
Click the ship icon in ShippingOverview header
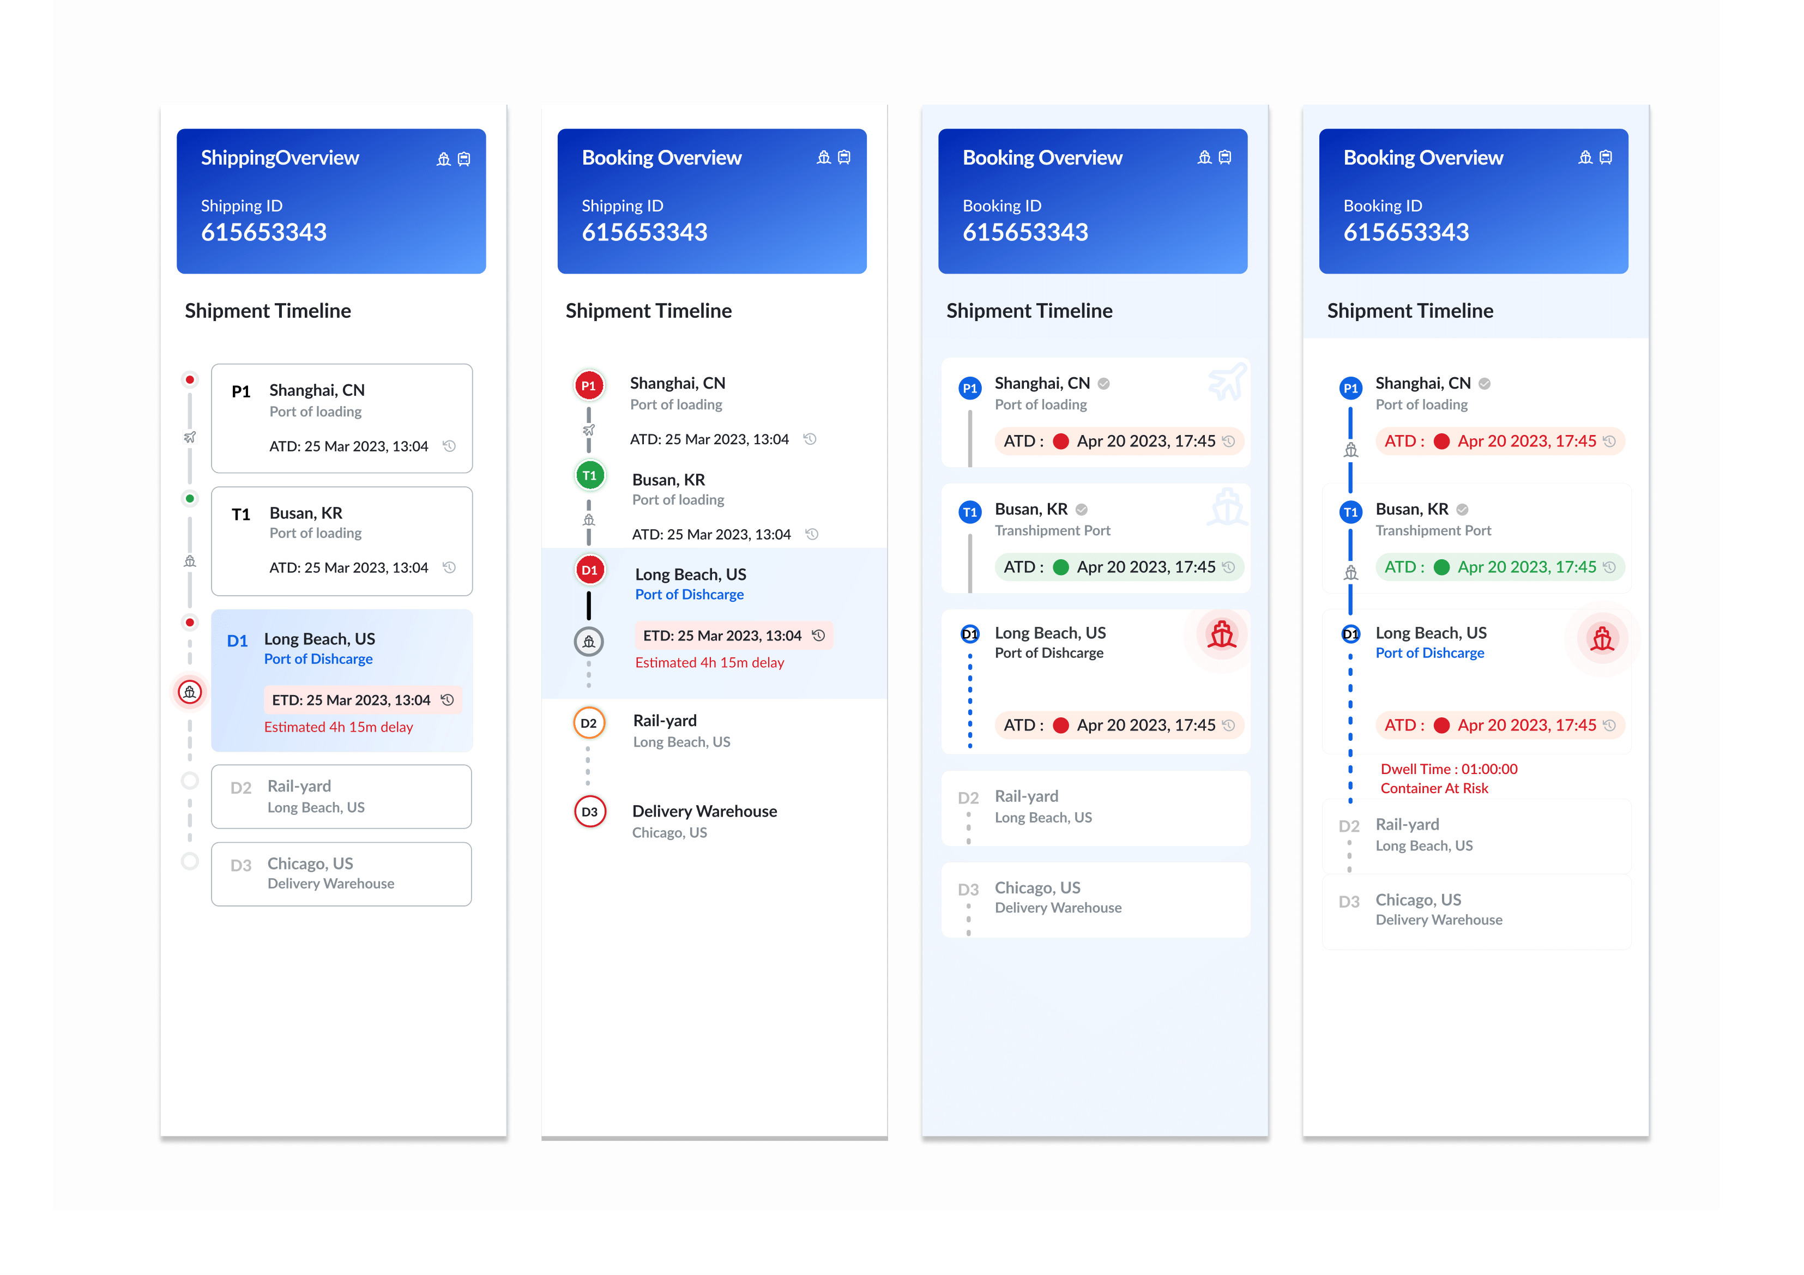444,160
